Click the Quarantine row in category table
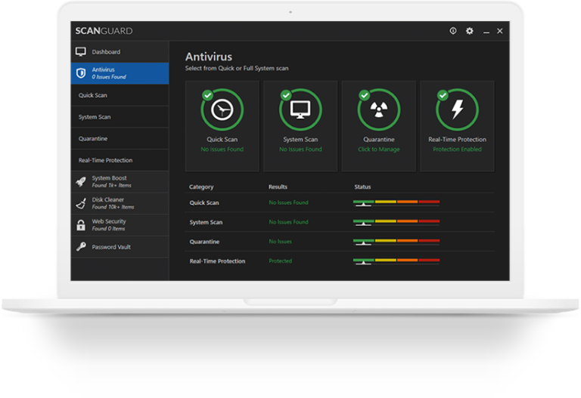581x398 pixels. [x=340, y=242]
